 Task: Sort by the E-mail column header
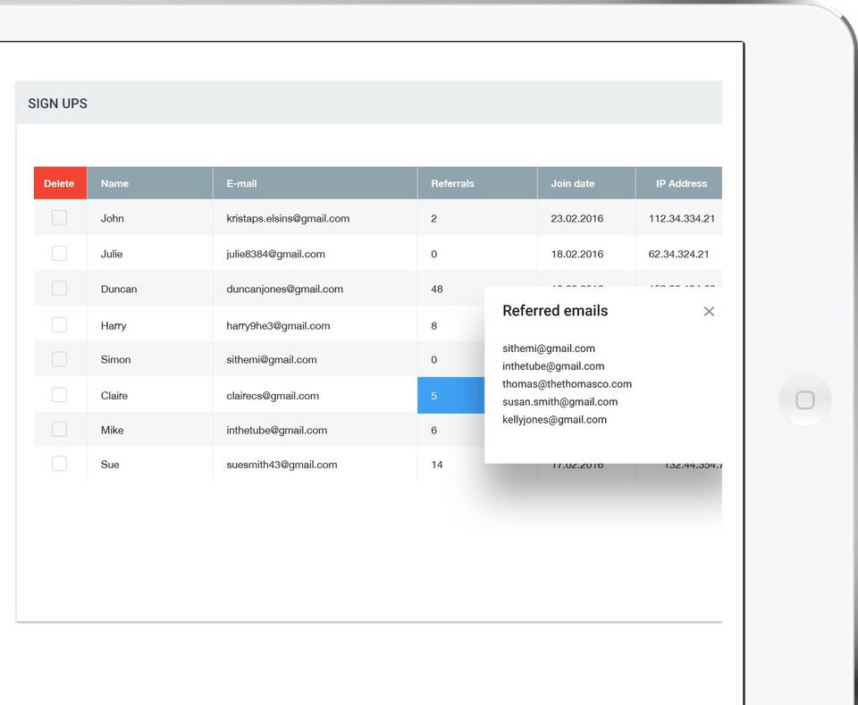[241, 183]
